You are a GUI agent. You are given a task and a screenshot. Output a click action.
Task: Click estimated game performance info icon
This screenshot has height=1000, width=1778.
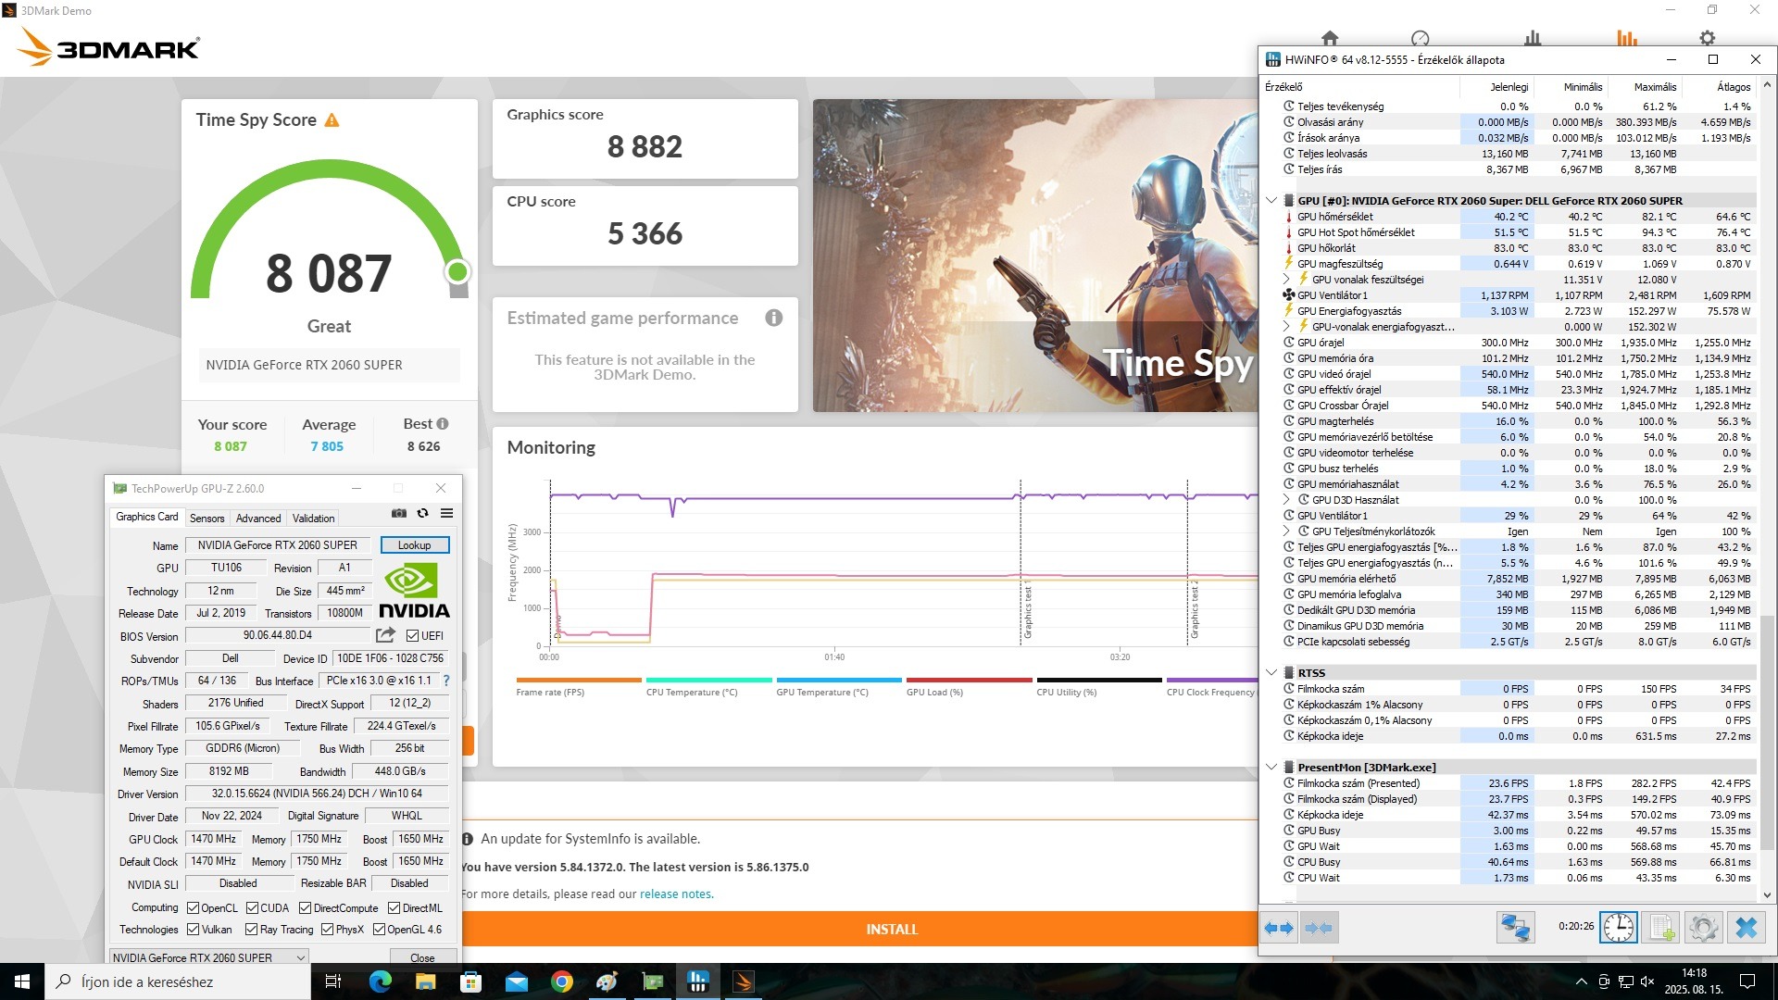(774, 318)
